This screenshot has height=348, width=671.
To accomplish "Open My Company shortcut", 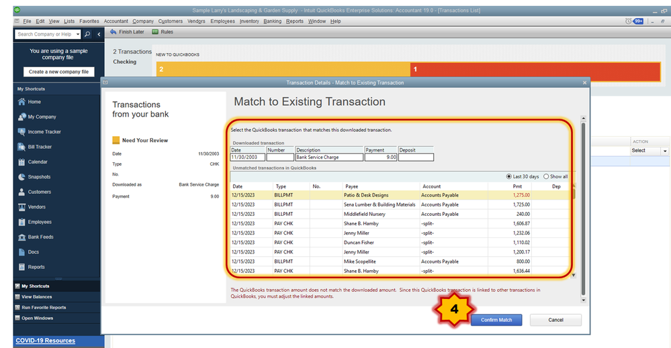I will click(37, 117).
